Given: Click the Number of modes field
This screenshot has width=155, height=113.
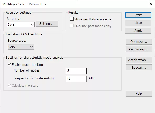Looking at the screenshot, I should tap(76, 71).
